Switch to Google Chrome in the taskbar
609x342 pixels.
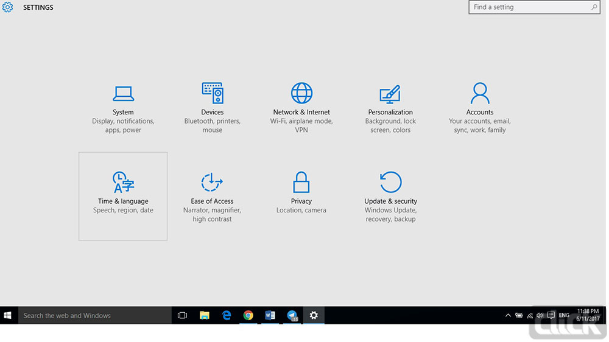pos(248,315)
